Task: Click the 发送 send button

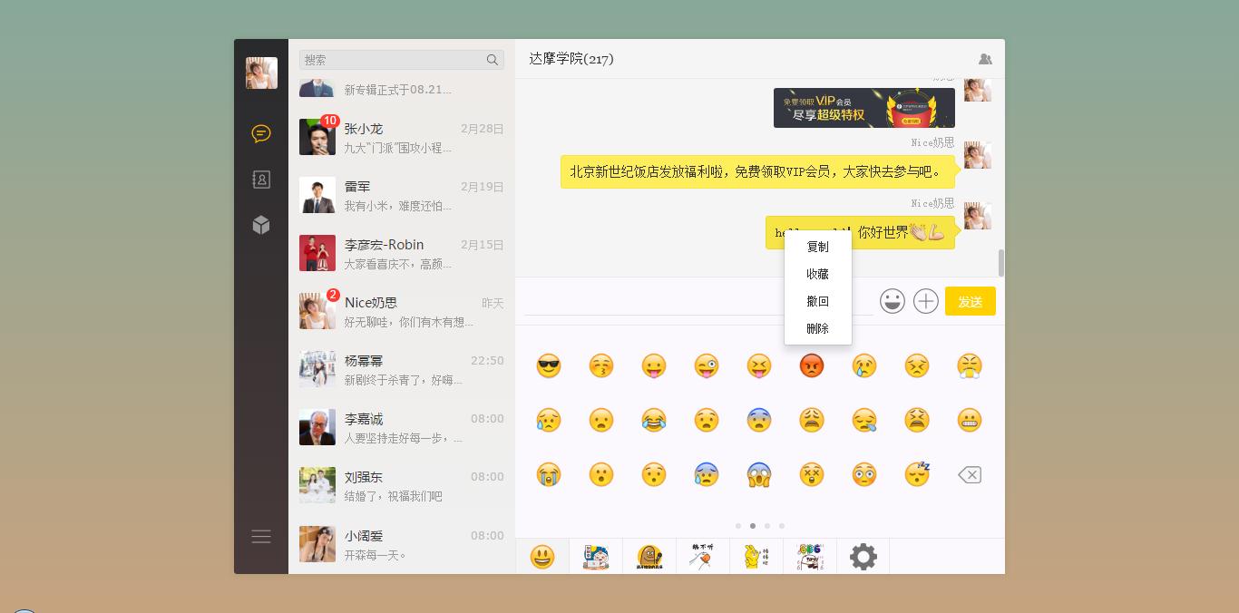Action: click(971, 301)
